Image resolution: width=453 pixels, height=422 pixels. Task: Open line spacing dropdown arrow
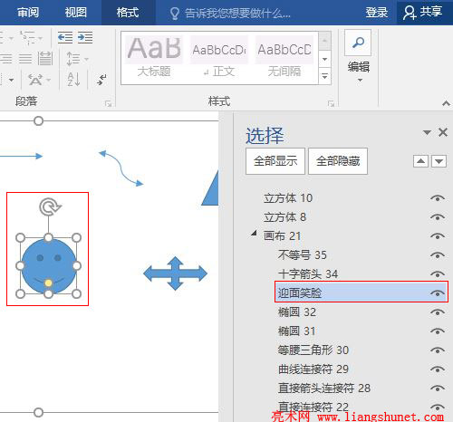point(86,59)
